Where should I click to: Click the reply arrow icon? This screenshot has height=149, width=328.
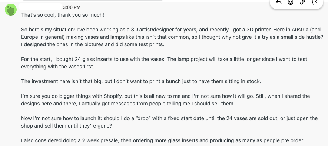pos(279,3)
